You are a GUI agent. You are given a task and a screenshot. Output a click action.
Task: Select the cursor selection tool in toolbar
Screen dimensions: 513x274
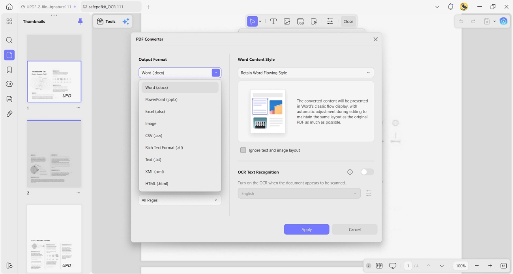[252, 21]
